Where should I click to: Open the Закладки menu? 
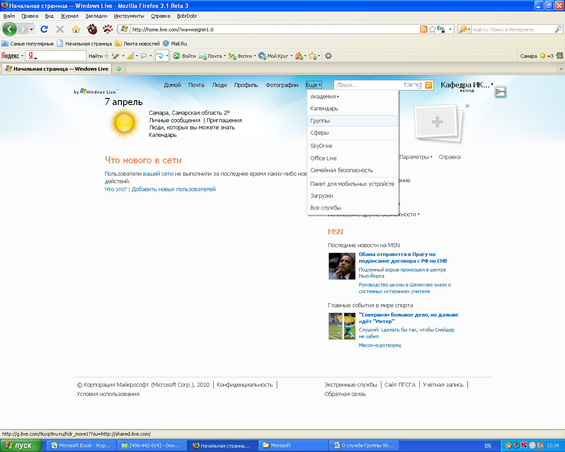click(x=96, y=16)
